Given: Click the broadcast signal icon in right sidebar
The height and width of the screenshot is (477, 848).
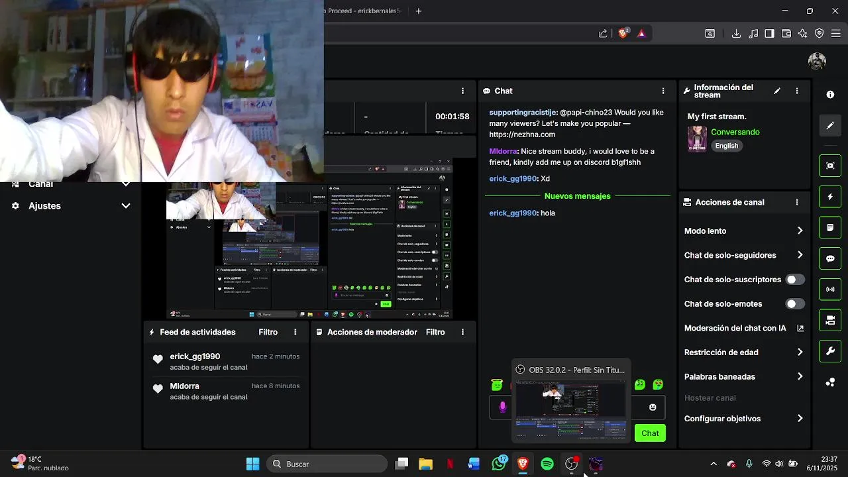Looking at the screenshot, I should [x=830, y=290].
